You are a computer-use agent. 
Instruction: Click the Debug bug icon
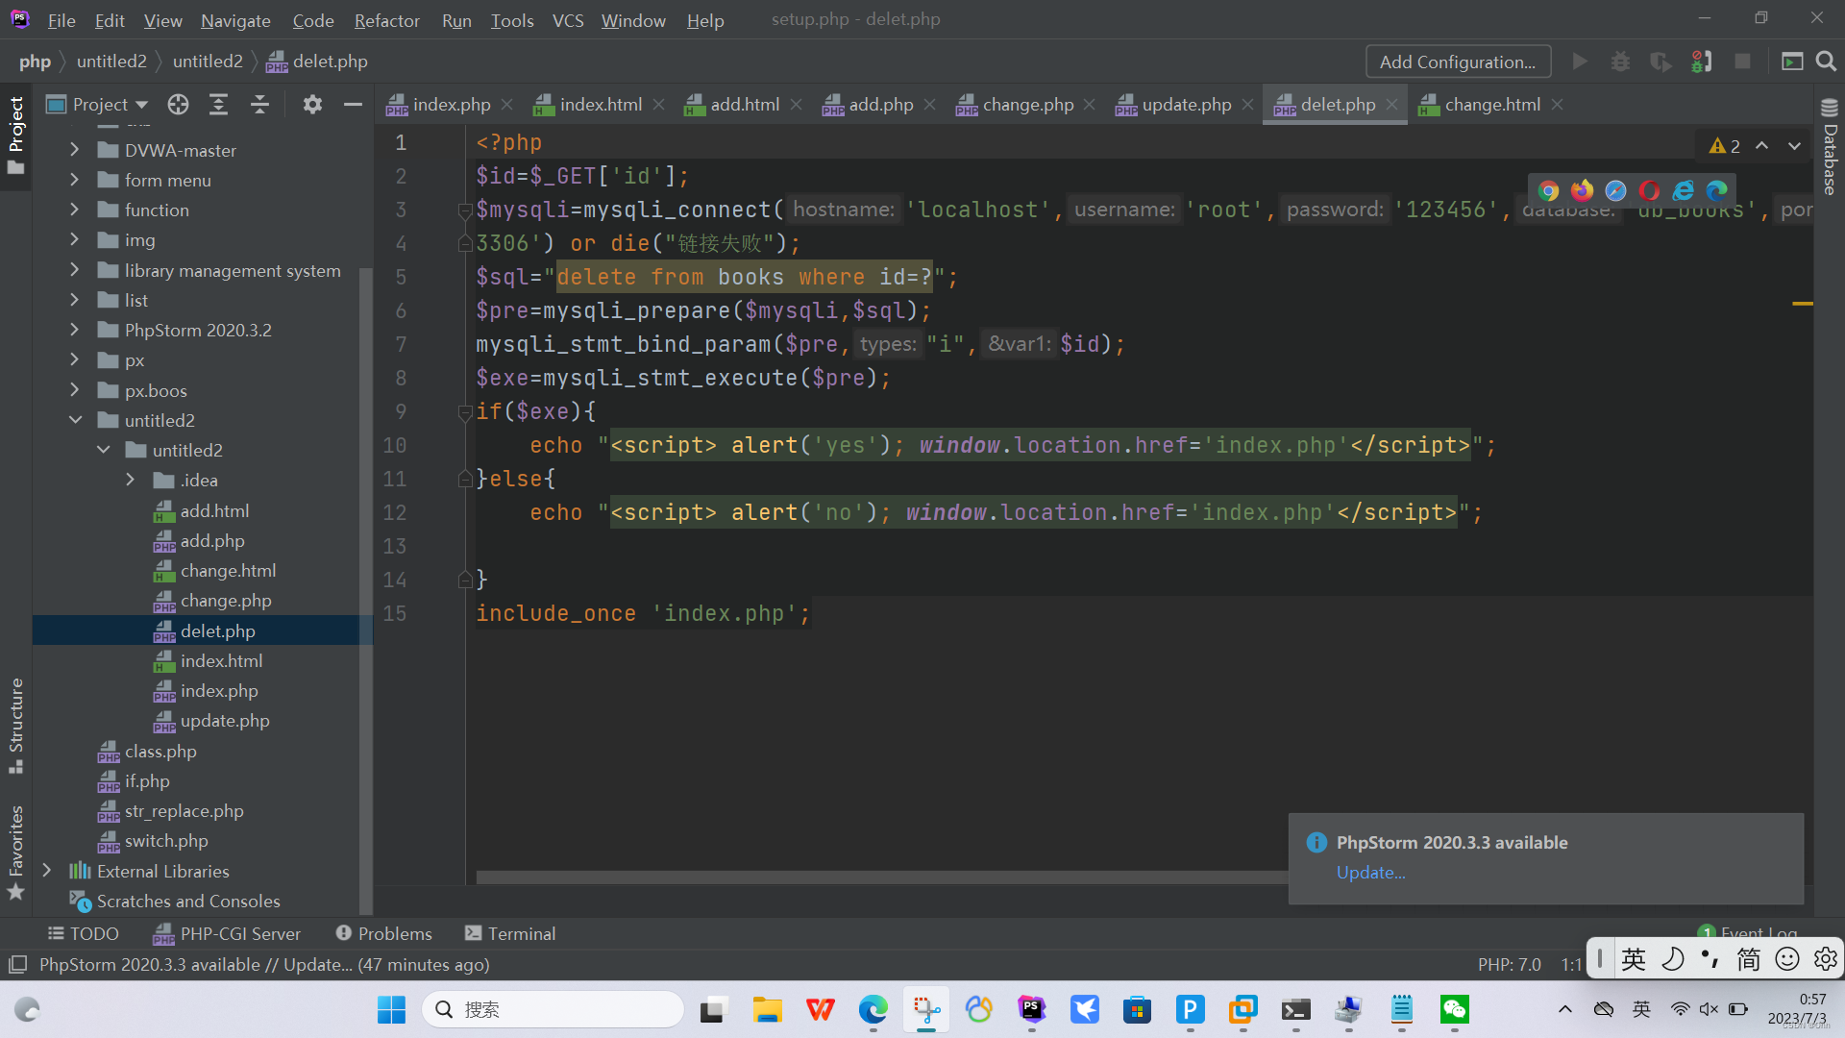pos(1620,62)
